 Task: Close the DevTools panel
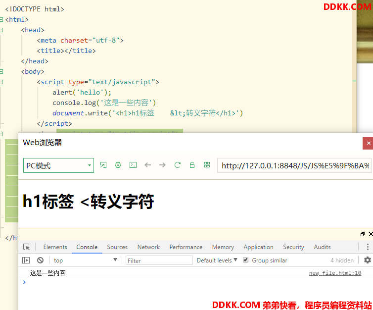click(371, 234)
